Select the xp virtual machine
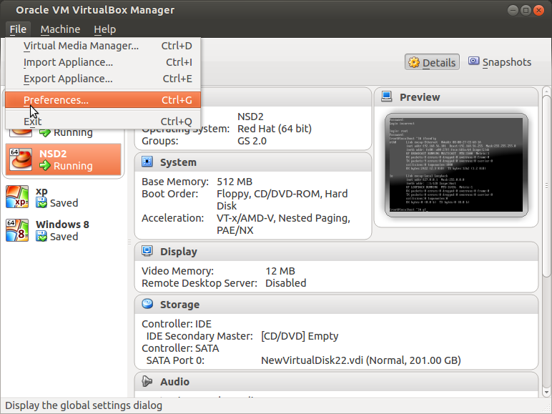552x414 pixels. pyautogui.click(x=64, y=197)
